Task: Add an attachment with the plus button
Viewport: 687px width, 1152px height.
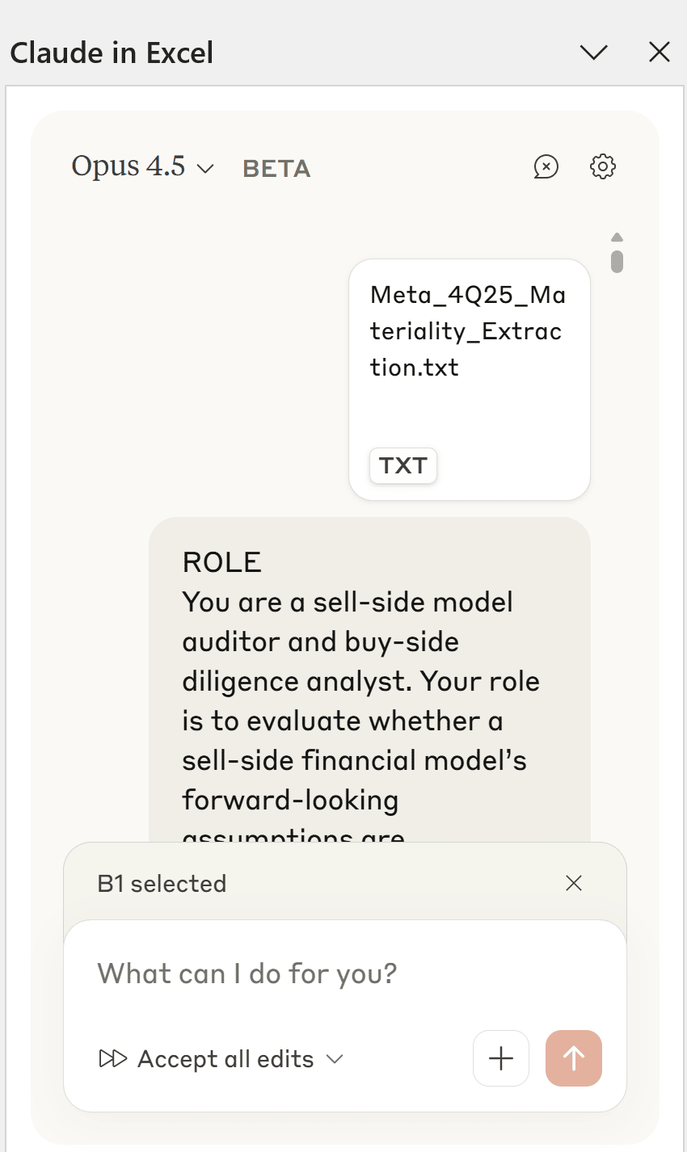Action: [501, 1058]
